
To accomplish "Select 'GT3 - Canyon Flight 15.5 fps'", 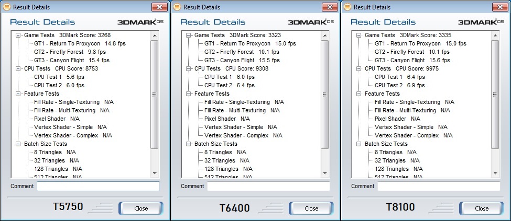I will pos(242,60).
